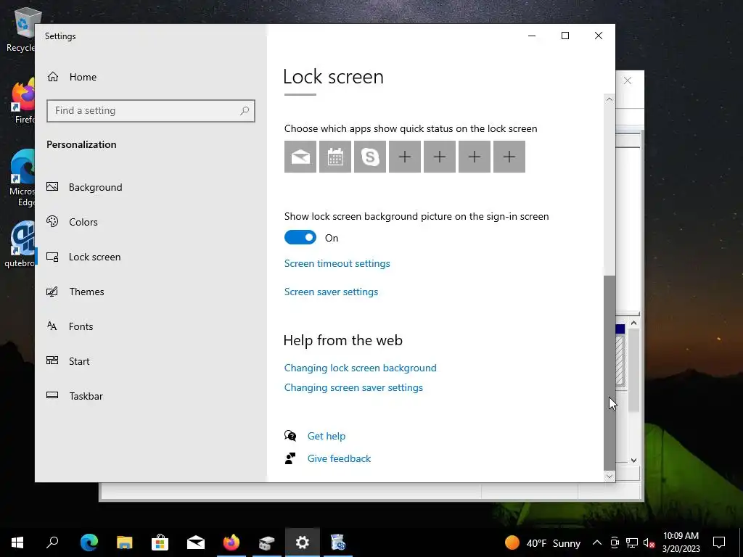This screenshot has height=557, width=743.
Task: Select Lock screen in the sidebar
Action: (x=151, y=257)
